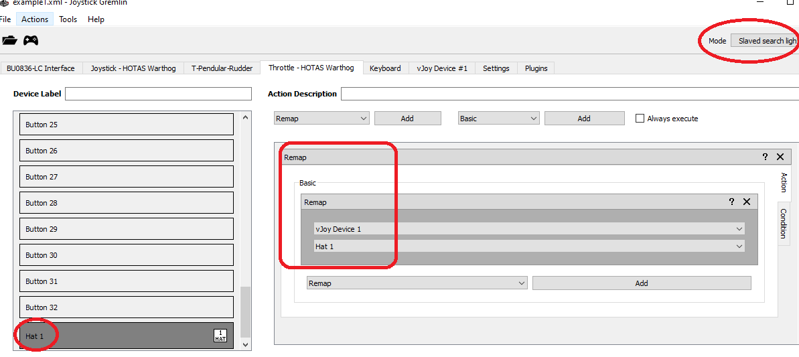Image resolution: width=799 pixels, height=357 pixels.
Task: Click the gamepad activate icon
Action: pos(31,40)
